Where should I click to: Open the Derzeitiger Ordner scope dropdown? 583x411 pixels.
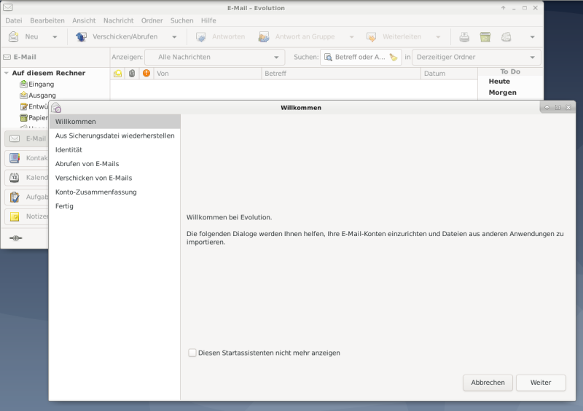pos(477,57)
